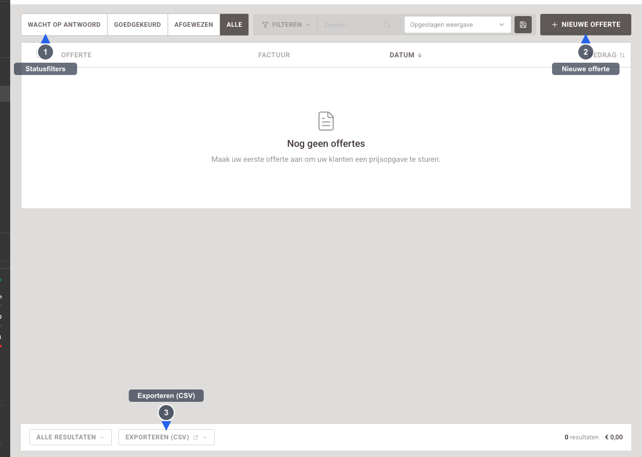Open the Exporteren (CSV) dropdown
Image resolution: width=642 pixels, height=457 pixels.
coord(166,437)
